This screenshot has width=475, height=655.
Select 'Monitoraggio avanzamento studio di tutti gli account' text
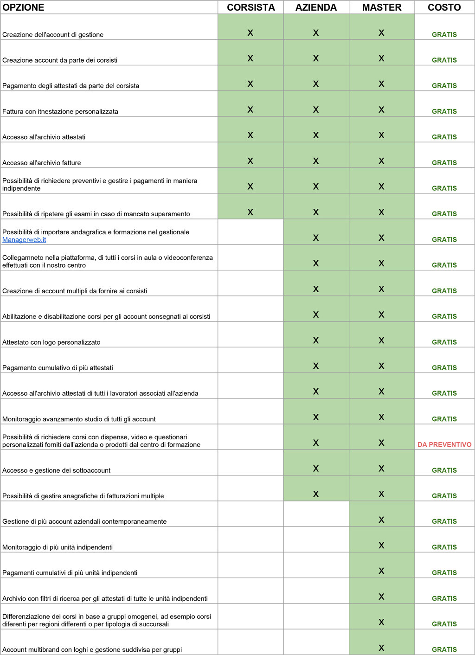coord(79,419)
